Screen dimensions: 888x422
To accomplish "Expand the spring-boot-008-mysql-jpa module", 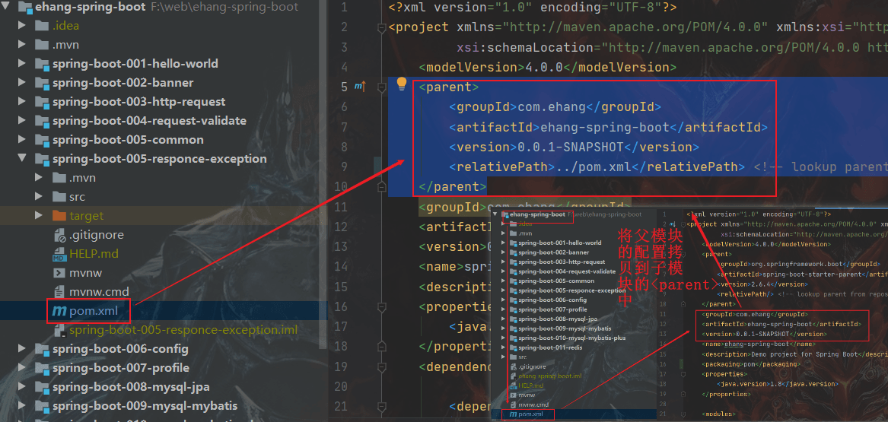I will point(22,387).
